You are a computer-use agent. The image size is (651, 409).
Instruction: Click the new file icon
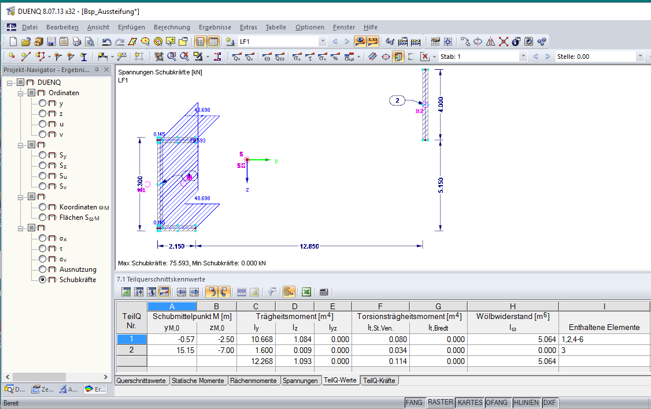coord(13,42)
